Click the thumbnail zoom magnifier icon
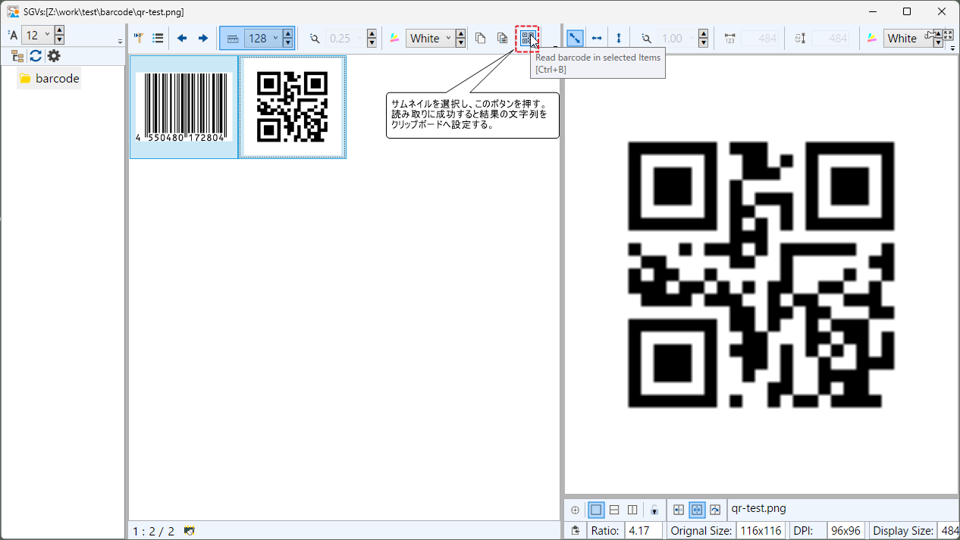 pyautogui.click(x=315, y=38)
